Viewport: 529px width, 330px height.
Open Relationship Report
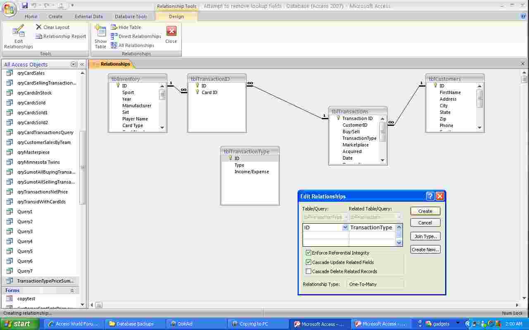point(61,36)
